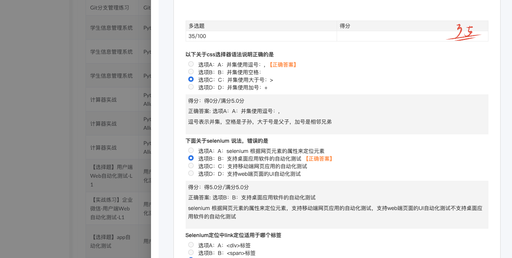Open 【实战练习】企业微信-用户端Web自动化测试-L1 entry
The image size is (512, 258).
[x=111, y=208]
